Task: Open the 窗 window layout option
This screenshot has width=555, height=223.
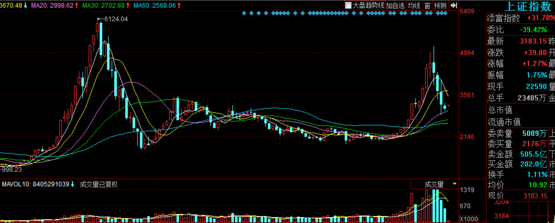Action: [427, 5]
